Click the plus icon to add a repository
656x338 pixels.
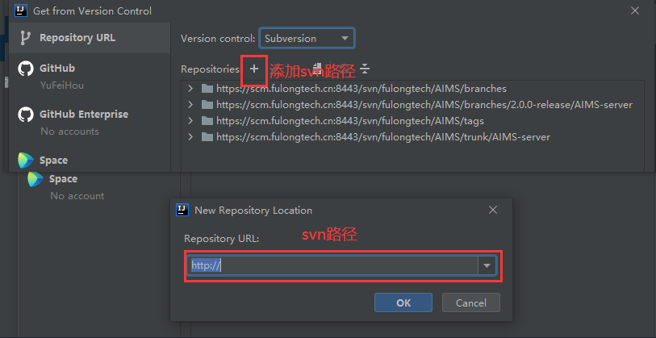[254, 69]
